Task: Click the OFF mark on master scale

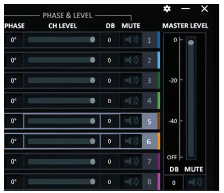Action: pyautogui.click(x=172, y=157)
